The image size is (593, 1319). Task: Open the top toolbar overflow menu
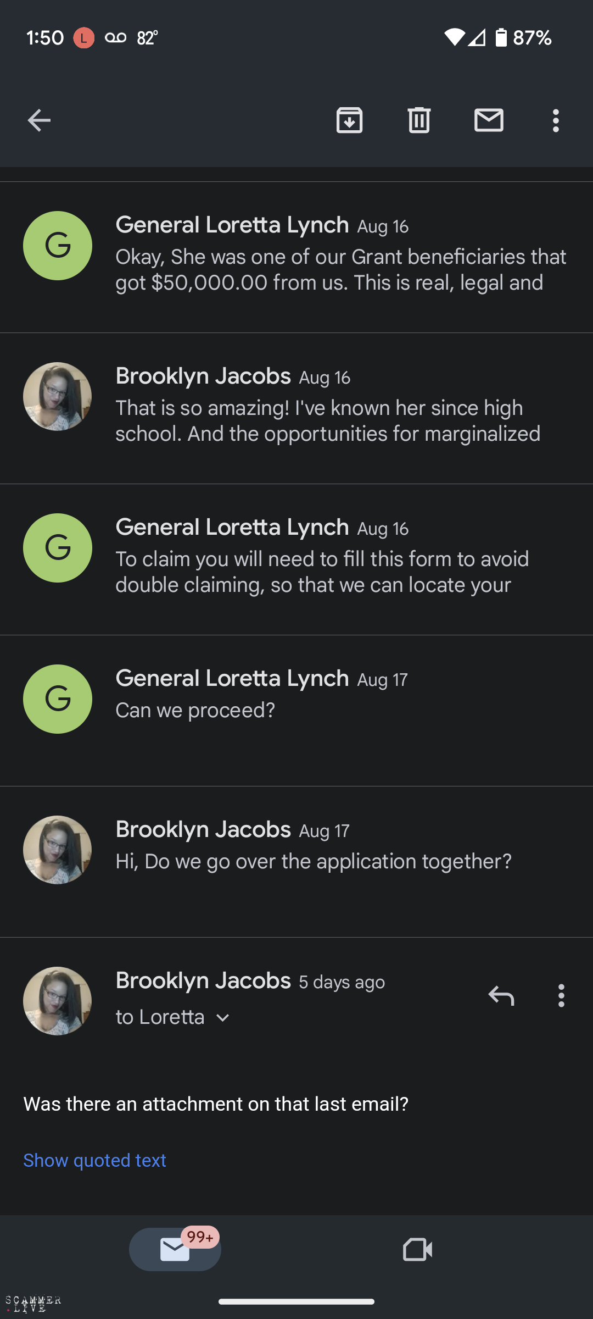[x=556, y=120]
